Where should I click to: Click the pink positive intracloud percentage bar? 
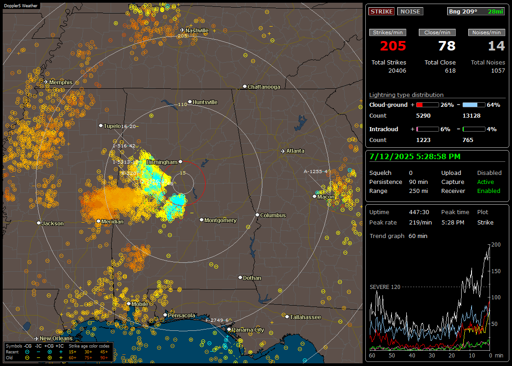[x=427, y=129]
